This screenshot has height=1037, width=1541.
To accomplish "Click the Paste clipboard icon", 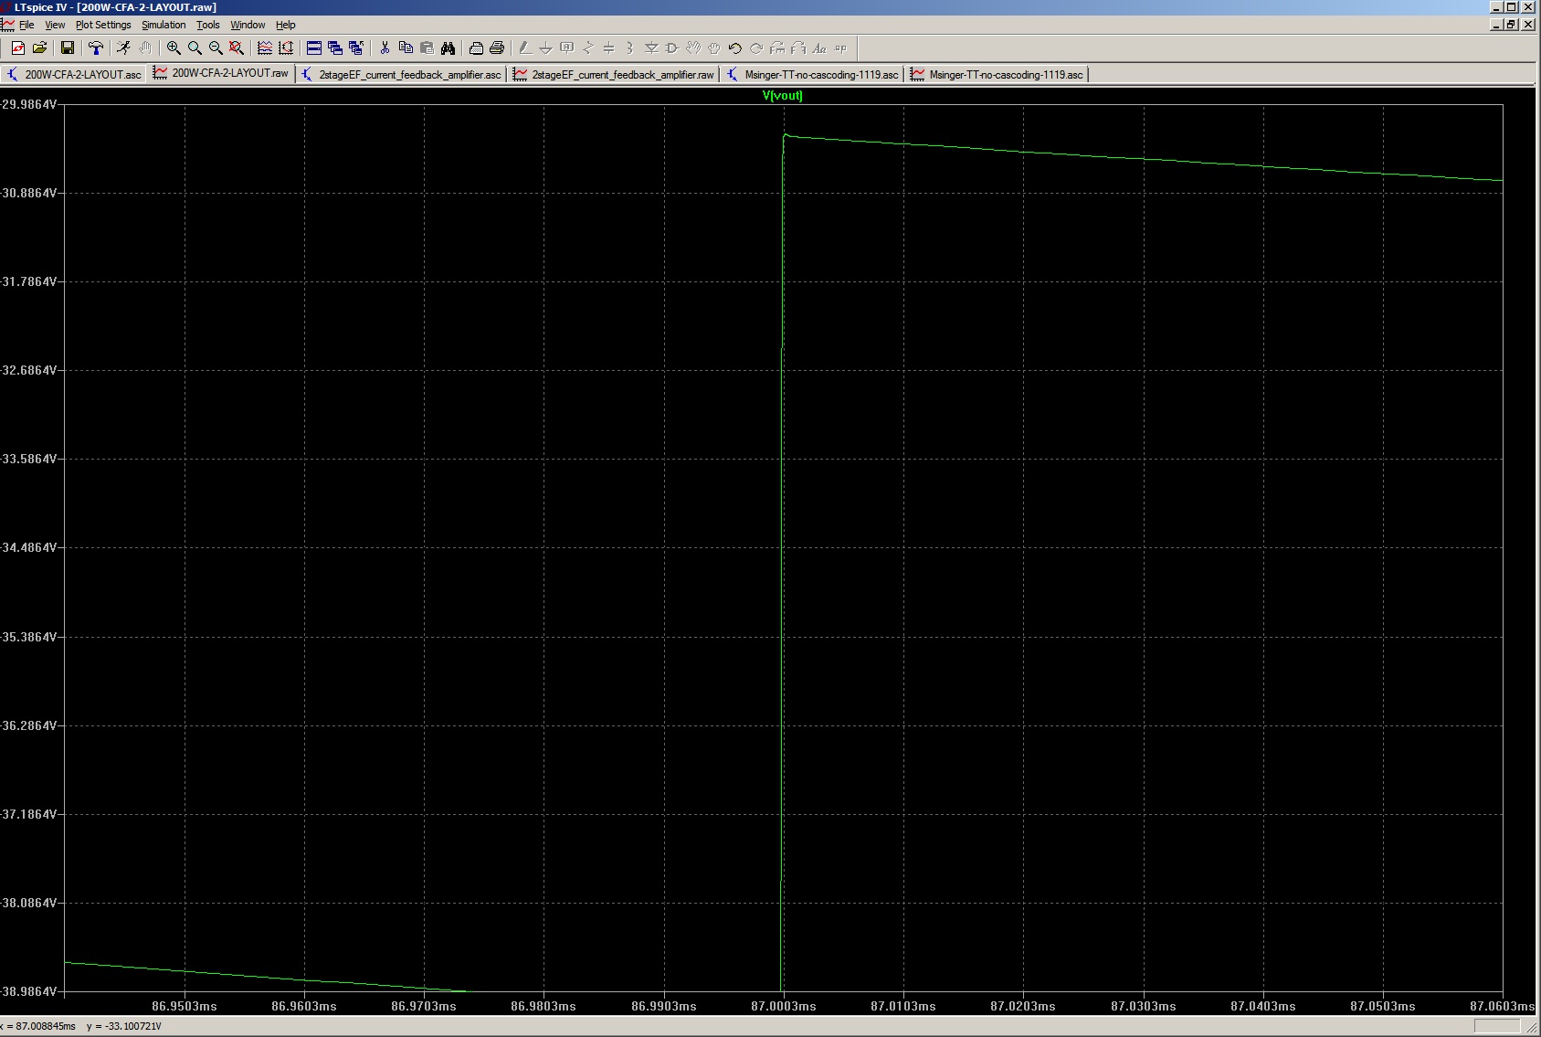I will pos(427,48).
